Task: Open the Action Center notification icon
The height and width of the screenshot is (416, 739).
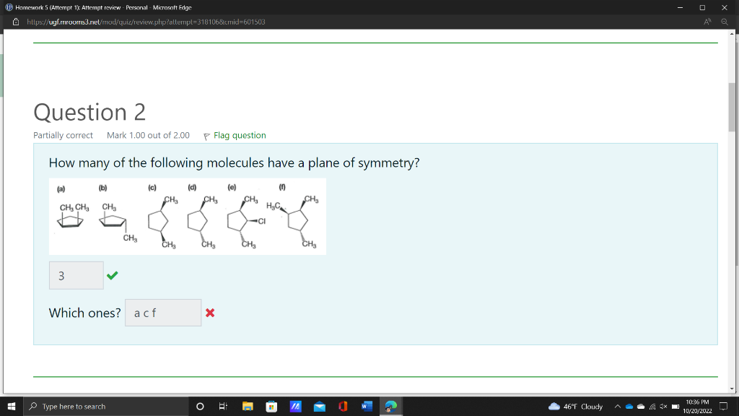Action: point(722,406)
